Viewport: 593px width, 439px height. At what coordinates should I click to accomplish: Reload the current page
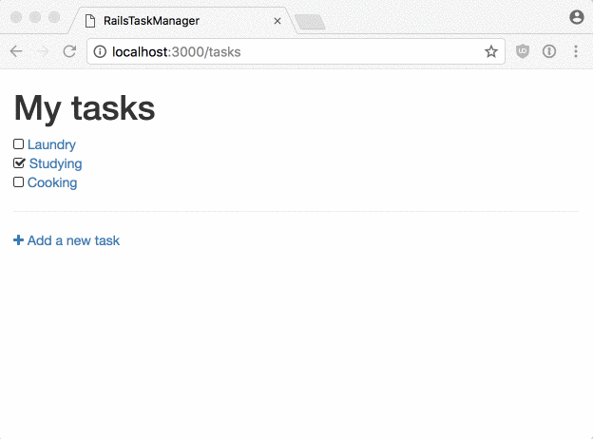[x=69, y=51]
